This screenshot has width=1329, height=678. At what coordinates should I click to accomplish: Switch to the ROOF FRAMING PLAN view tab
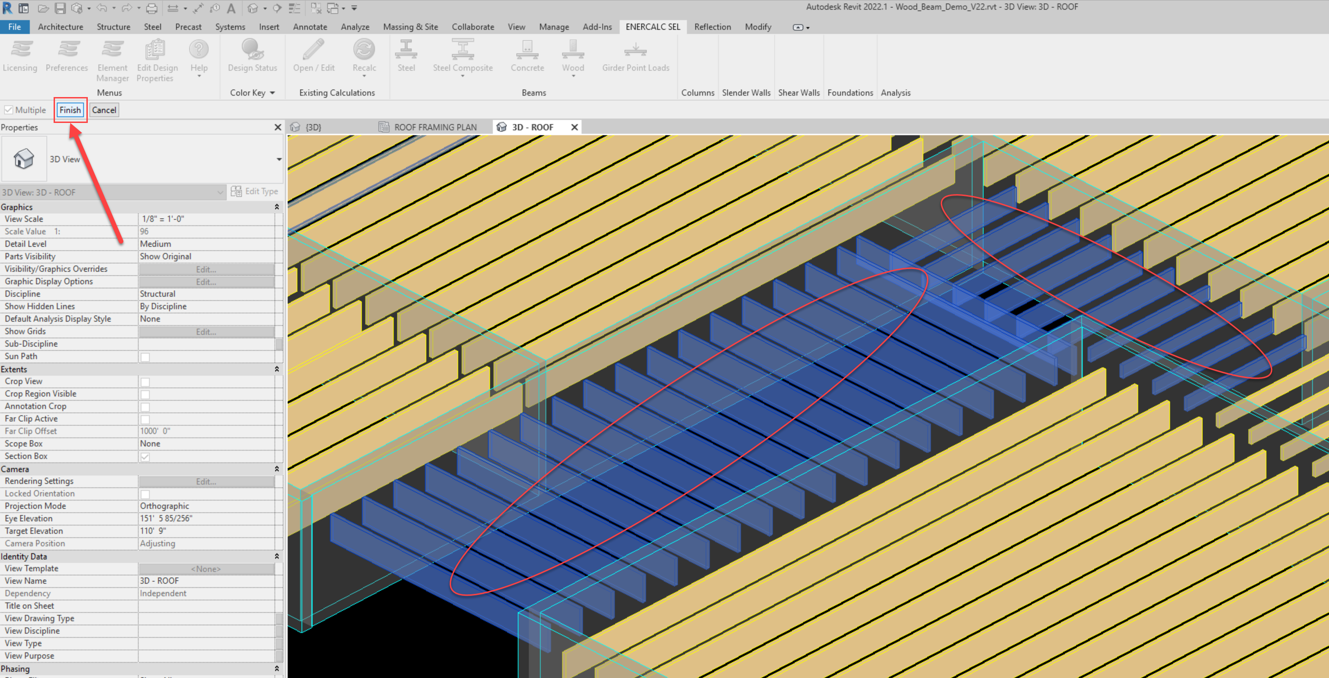(x=428, y=127)
